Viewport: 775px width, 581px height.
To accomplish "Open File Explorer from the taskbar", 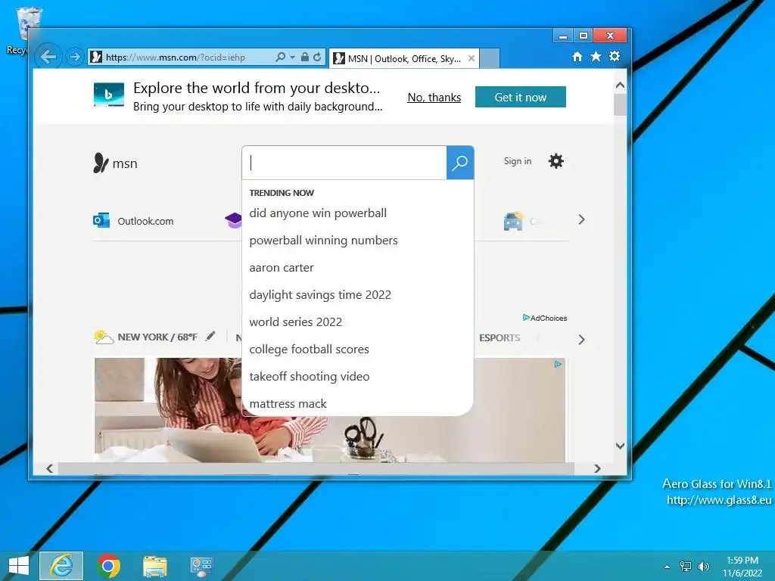I will [x=154, y=566].
